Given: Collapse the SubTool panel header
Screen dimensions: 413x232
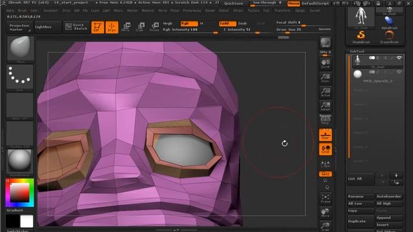Looking at the screenshot, I should pos(357,52).
